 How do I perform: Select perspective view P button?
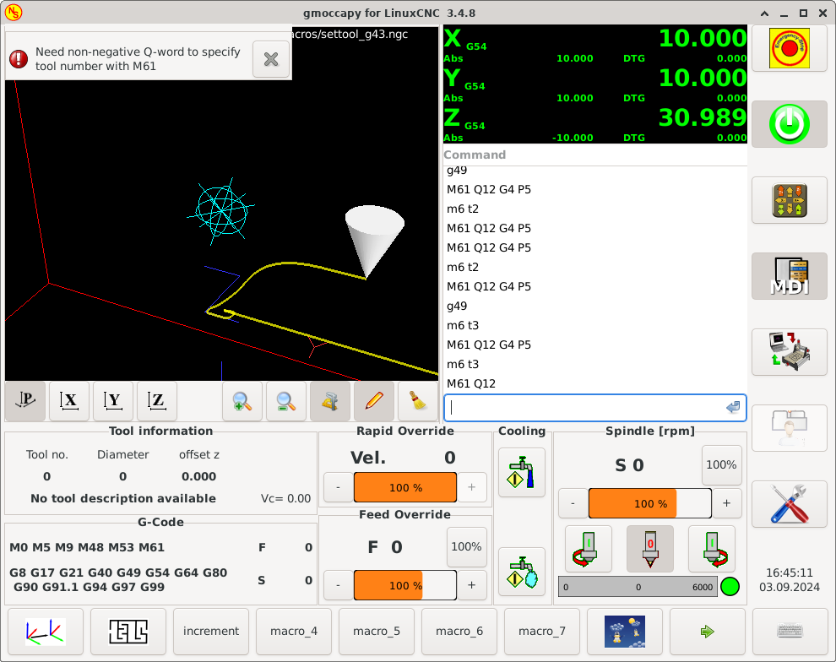pyautogui.click(x=25, y=401)
